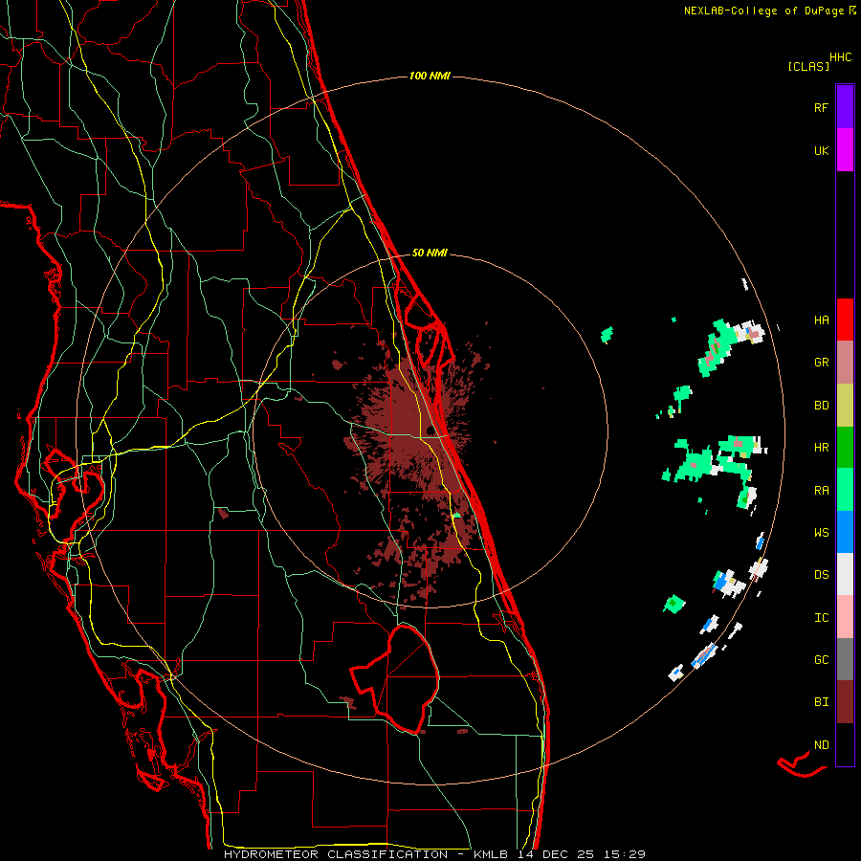Click the BI legend label
The width and height of the screenshot is (861, 861).
point(821,702)
